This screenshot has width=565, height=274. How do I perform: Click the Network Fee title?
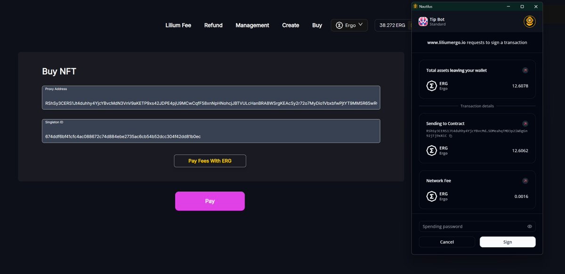(439, 180)
